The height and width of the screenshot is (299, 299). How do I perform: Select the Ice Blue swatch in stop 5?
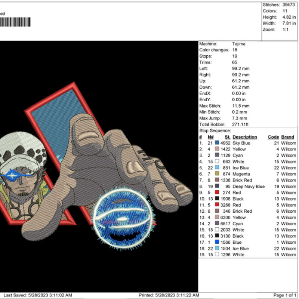pyautogui.click(x=217, y=168)
